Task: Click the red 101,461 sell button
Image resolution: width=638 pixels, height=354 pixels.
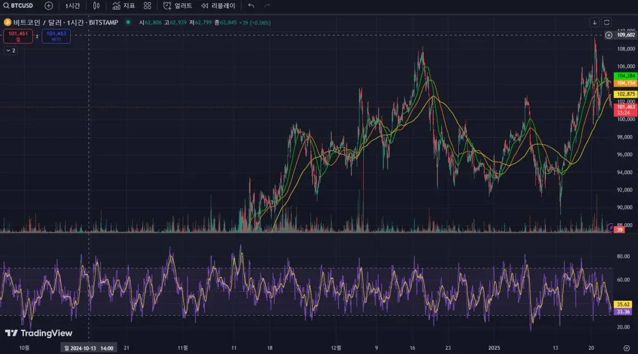Action: tap(18, 36)
